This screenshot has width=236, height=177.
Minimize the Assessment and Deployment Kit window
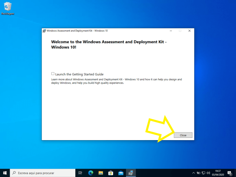(x=171, y=31)
